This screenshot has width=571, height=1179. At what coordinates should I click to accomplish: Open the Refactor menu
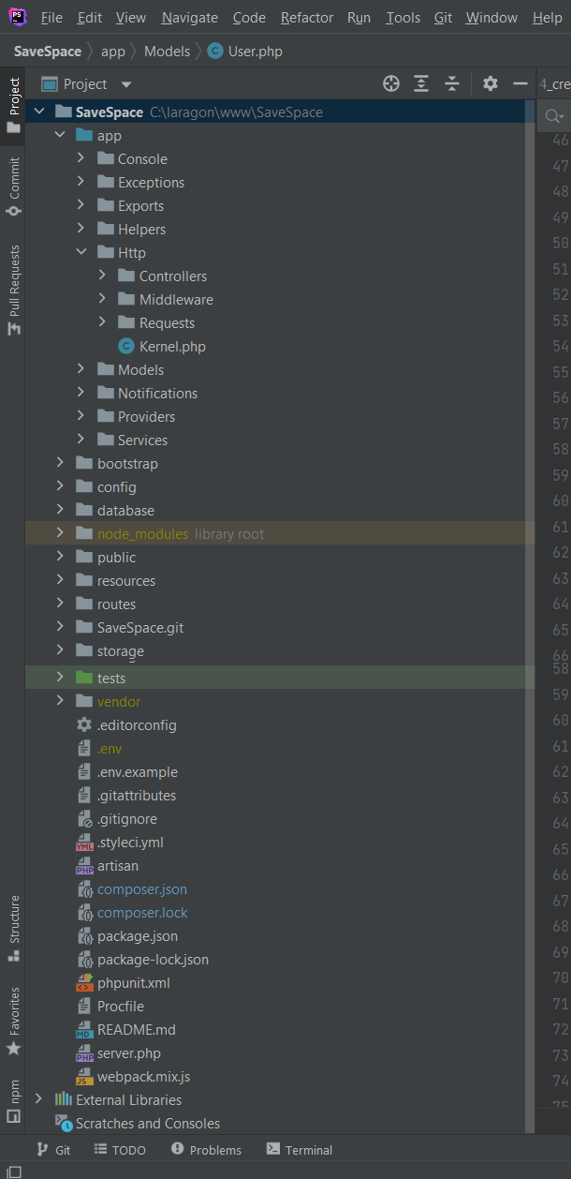306,18
